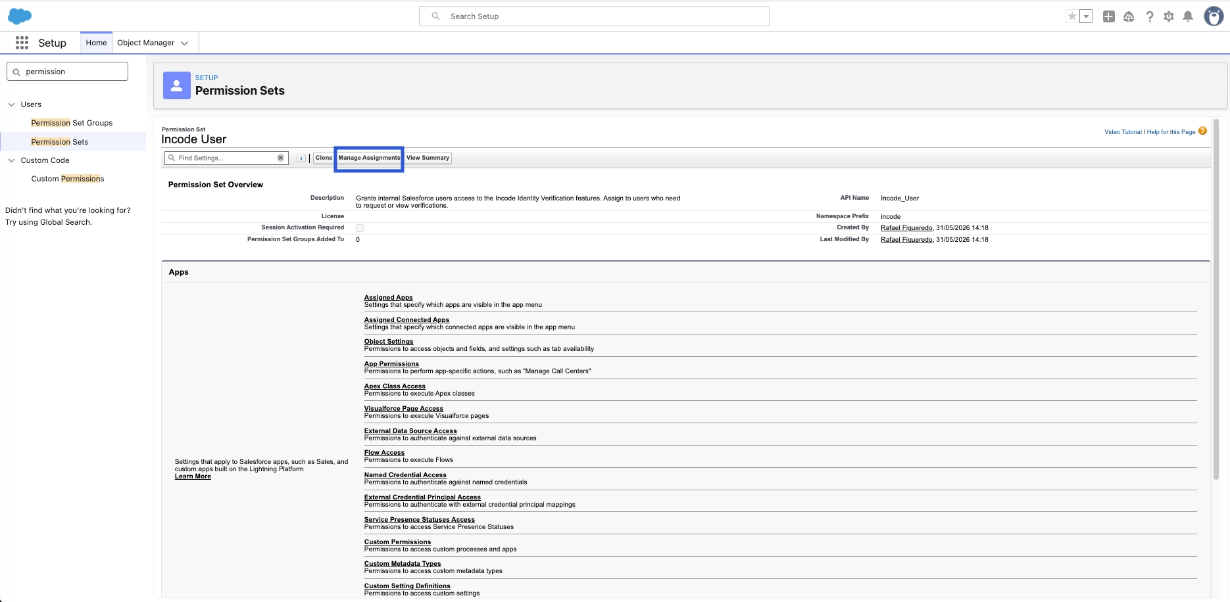Click the clear button in Find Settings
The height and width of the screenshot is (602, 1230).
[281, 158]
